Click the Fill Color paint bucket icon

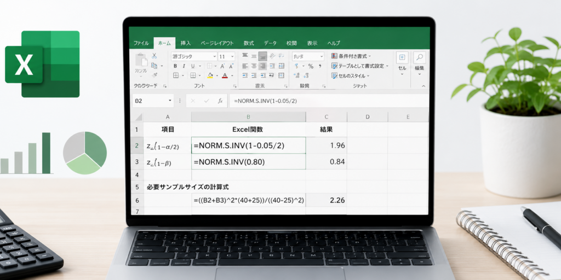point(210,75)
